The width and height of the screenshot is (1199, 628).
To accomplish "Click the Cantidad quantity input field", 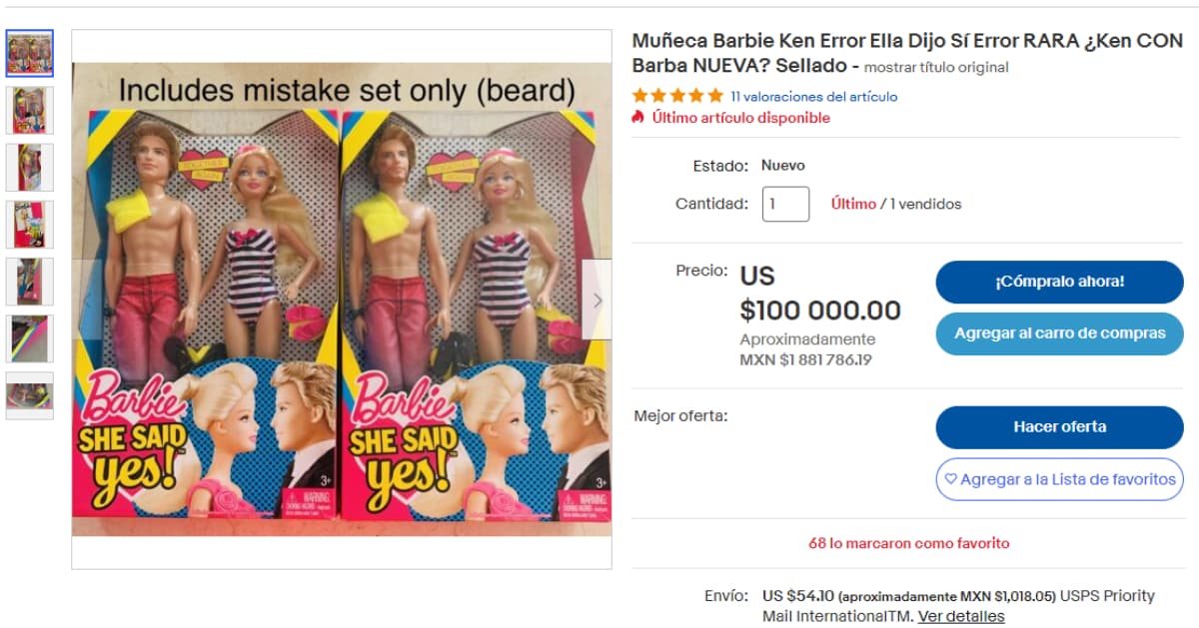I will pyautogui.click(x=785, y=204).
